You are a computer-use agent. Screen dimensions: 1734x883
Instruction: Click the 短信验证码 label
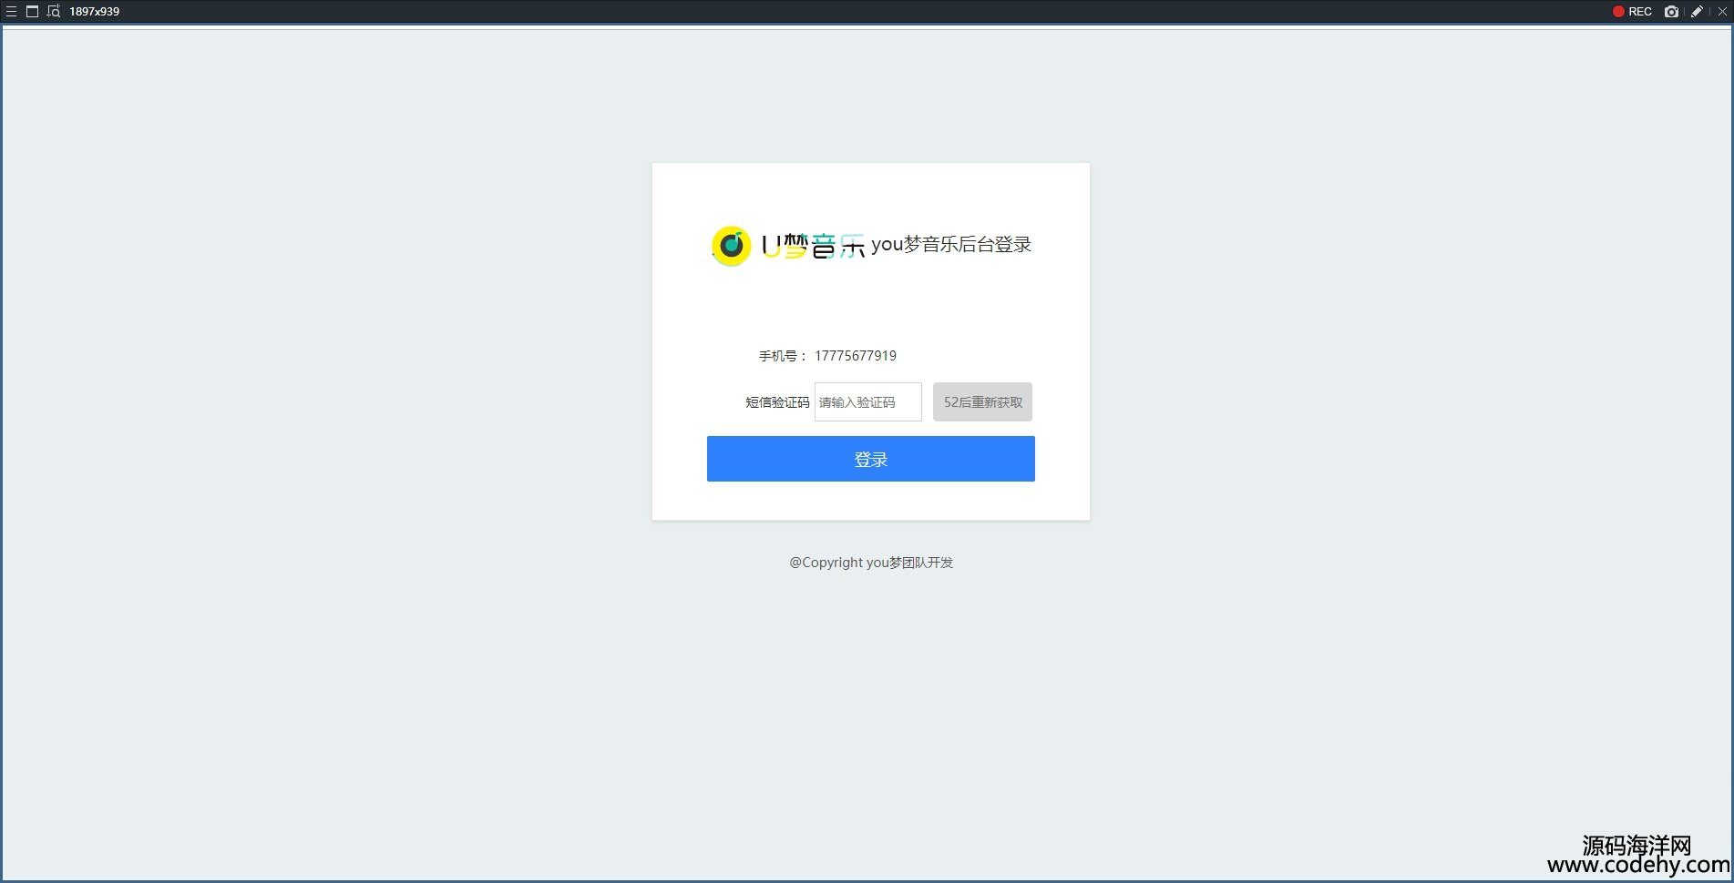pyautogui.click(x=777, y=401)
